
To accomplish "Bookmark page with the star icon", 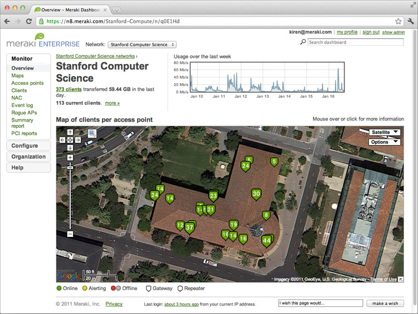I will (398, 21).
